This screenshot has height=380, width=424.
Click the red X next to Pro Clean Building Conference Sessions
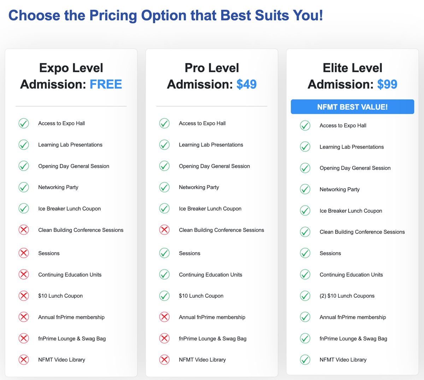click(164, 230)
